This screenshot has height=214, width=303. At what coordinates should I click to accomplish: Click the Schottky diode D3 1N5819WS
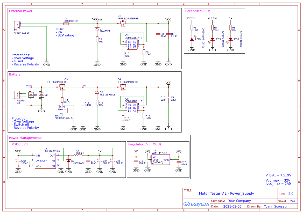(68, 161)
